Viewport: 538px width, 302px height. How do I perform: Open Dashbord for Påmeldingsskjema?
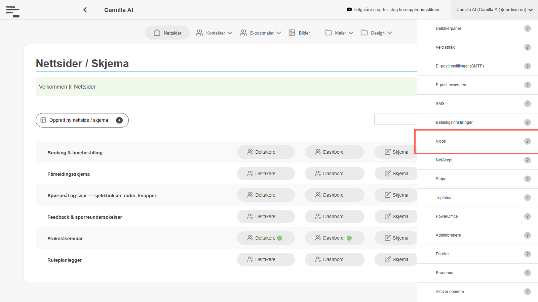point(335,173)
